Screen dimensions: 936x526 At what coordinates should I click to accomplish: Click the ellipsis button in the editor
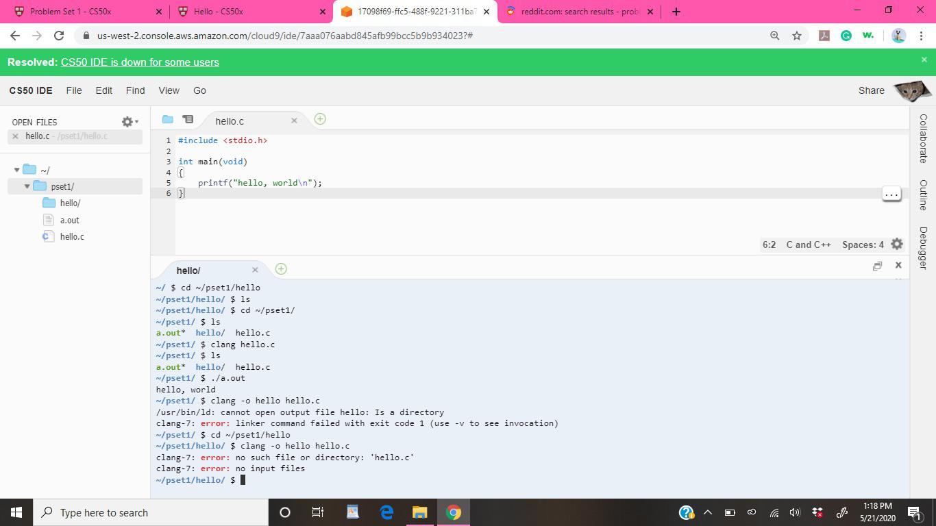pos(891,194)
